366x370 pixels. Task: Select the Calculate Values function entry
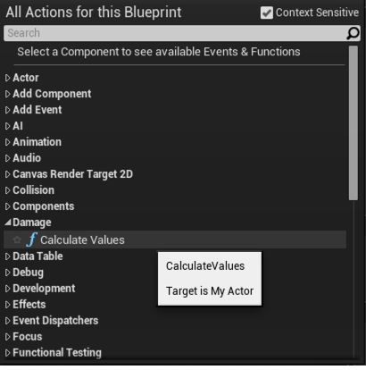(175, 240)
